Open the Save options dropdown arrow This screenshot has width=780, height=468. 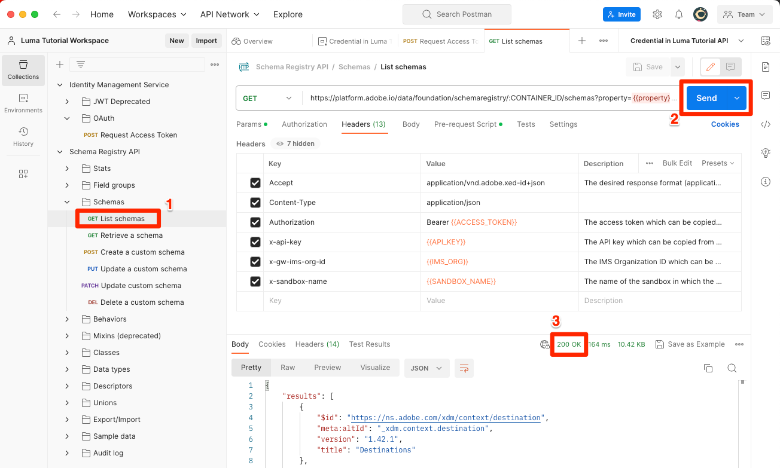tap(677, 67)
